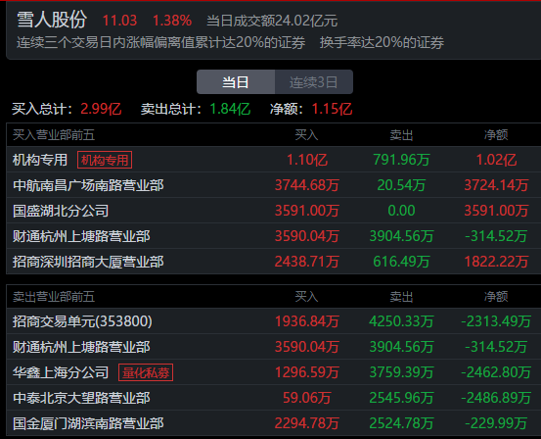Select 招商深圳招商大厦营业部 row
541x439 pixels.
[274, 262]
